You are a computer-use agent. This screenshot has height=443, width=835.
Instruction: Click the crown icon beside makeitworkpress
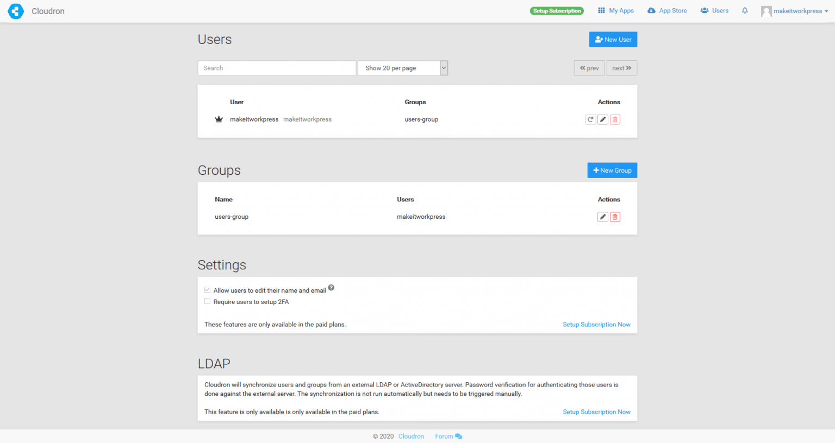219,119
